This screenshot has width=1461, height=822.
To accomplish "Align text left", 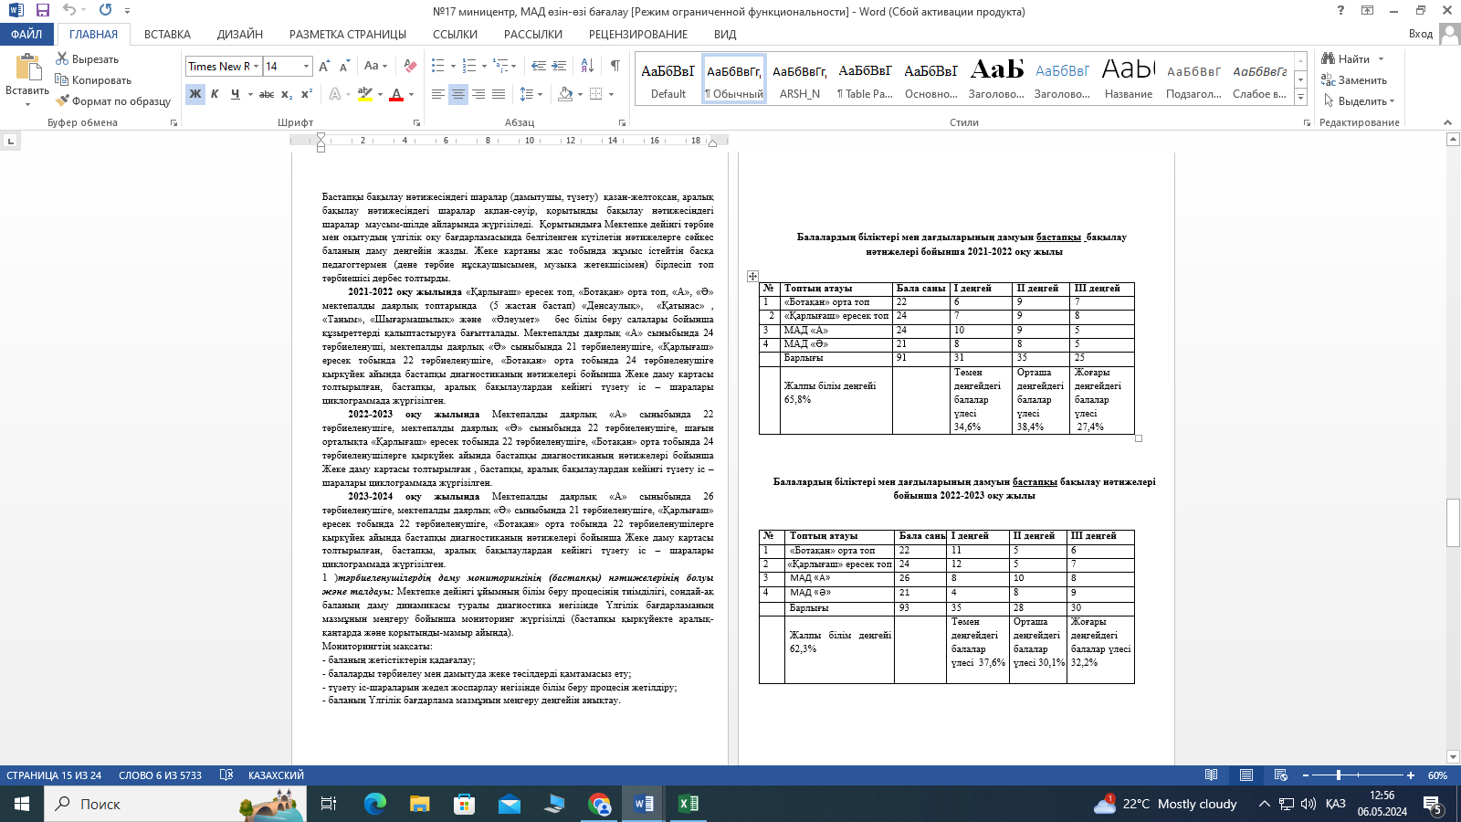I will [x=438, y=94].
